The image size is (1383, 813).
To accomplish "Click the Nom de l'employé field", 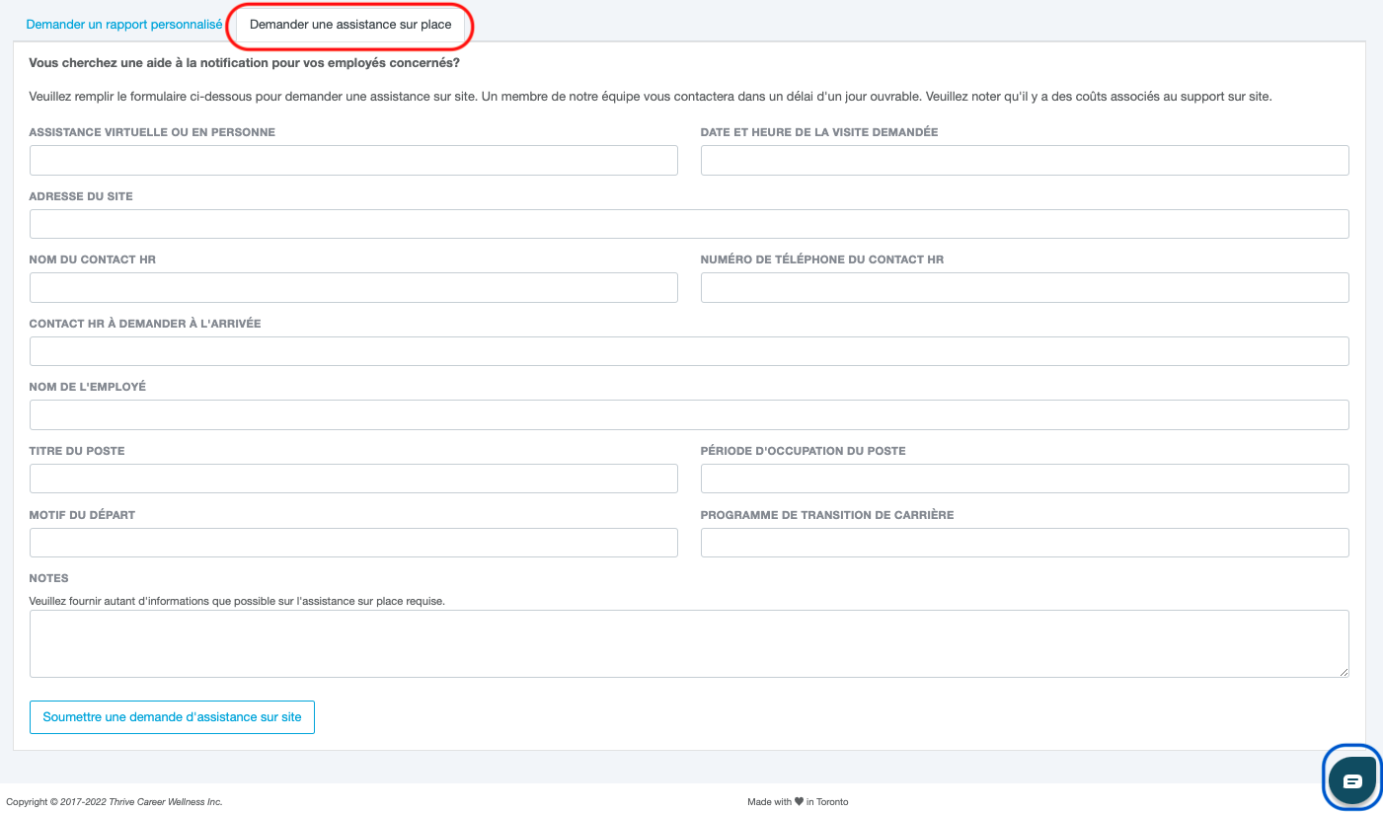I will pos(689,414).
